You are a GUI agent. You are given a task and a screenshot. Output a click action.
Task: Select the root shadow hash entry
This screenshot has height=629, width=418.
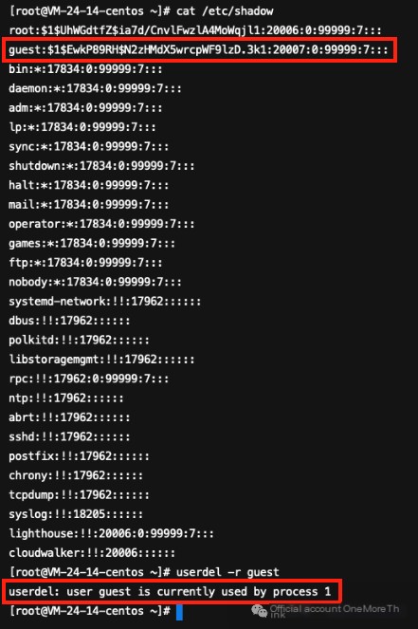point(195,30)
